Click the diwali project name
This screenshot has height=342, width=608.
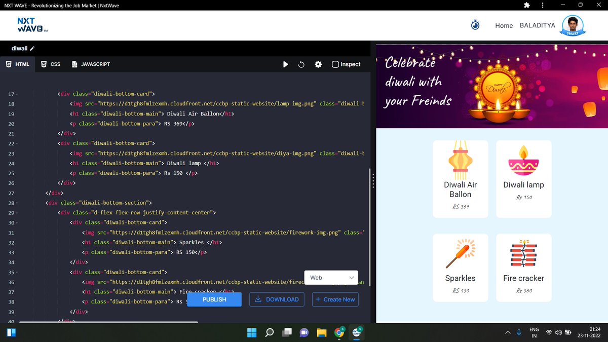[x=20, y=49]
